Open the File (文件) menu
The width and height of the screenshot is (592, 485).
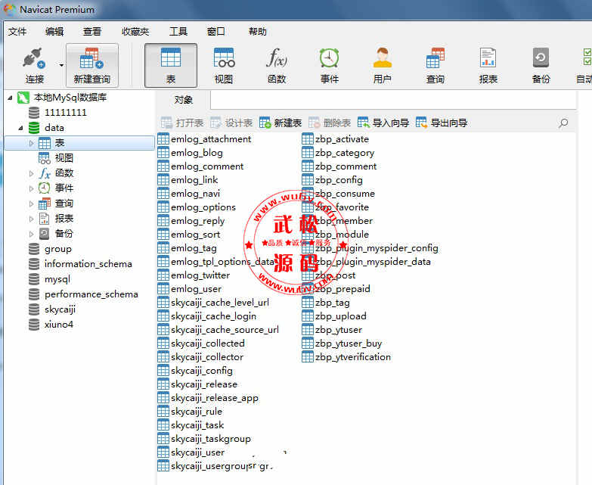(17, 31)
